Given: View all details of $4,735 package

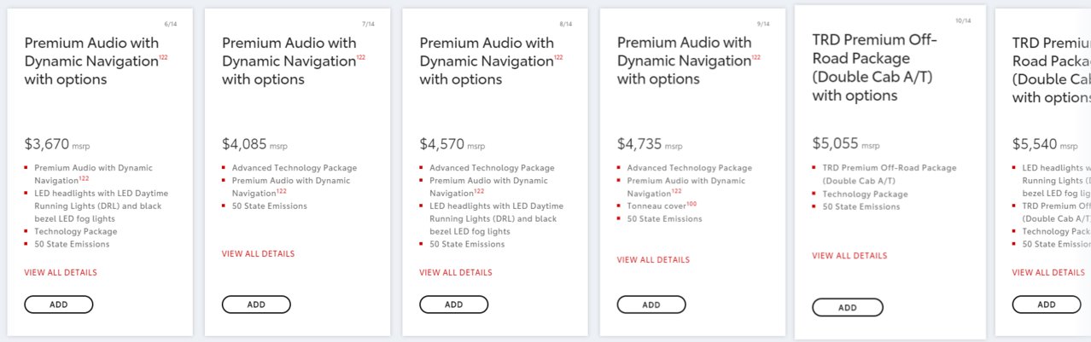Looking at the screenshot, I should point(653,260).
